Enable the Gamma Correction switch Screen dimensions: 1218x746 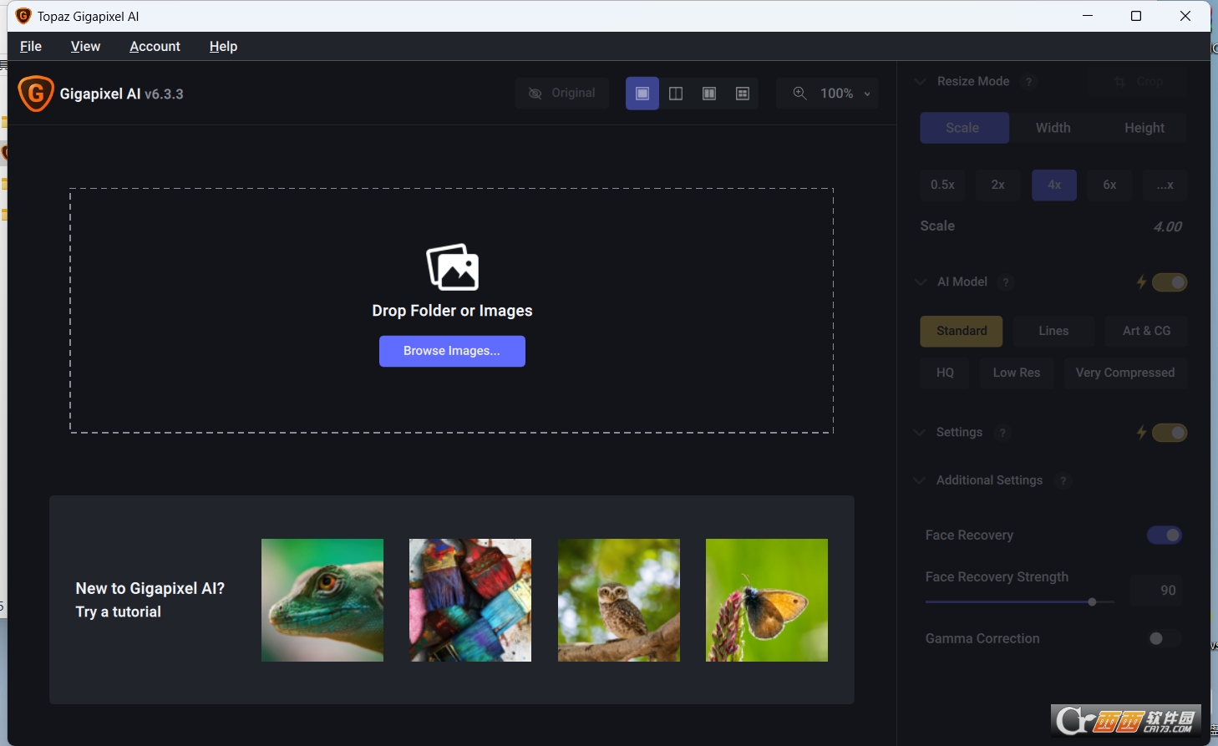1165,638
